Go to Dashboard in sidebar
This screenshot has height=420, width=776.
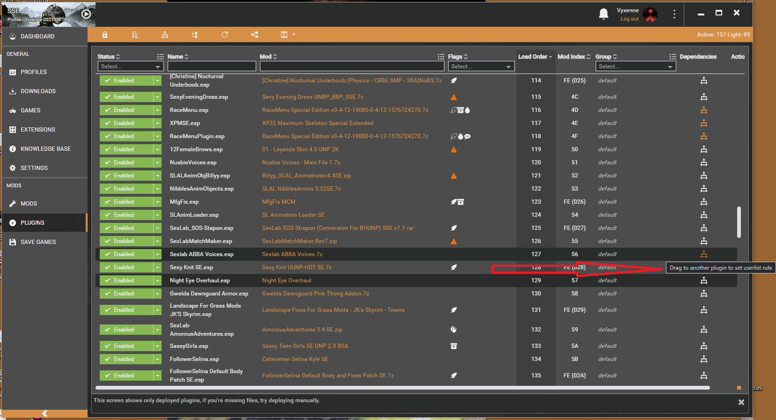(x=44, y=37)
